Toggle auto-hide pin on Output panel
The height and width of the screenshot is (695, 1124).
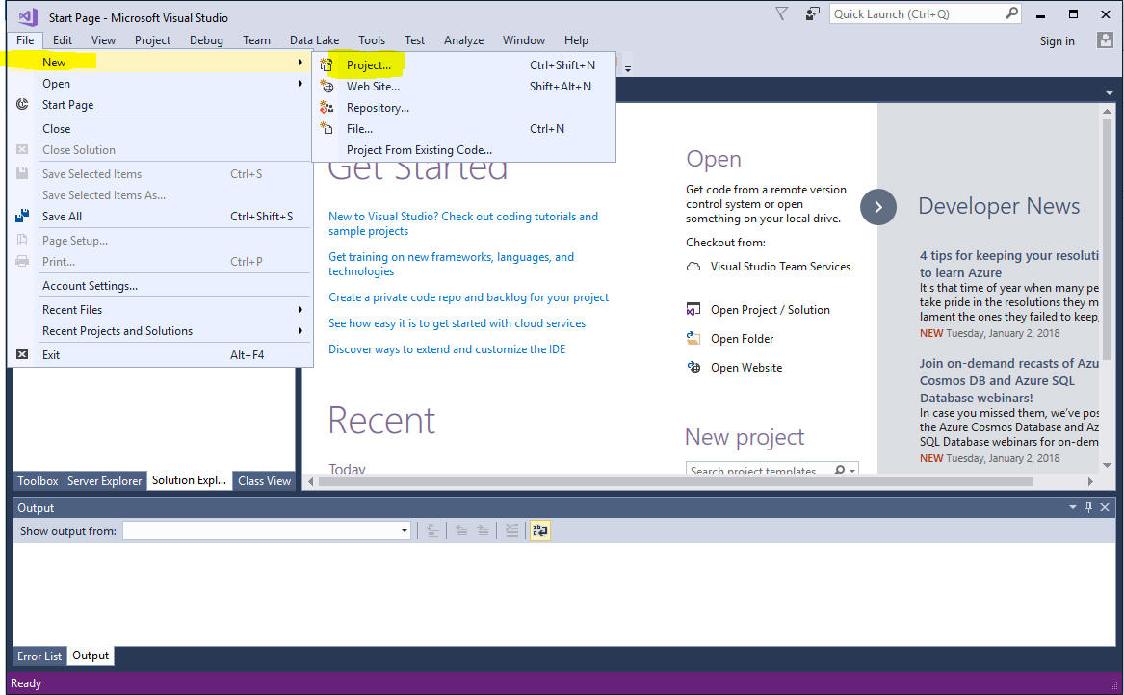coord(1089,507)
